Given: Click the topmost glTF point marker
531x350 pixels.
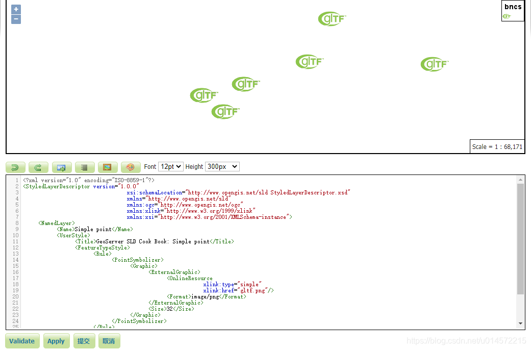Looking at the screenshot, I should (x=332, y=19).
